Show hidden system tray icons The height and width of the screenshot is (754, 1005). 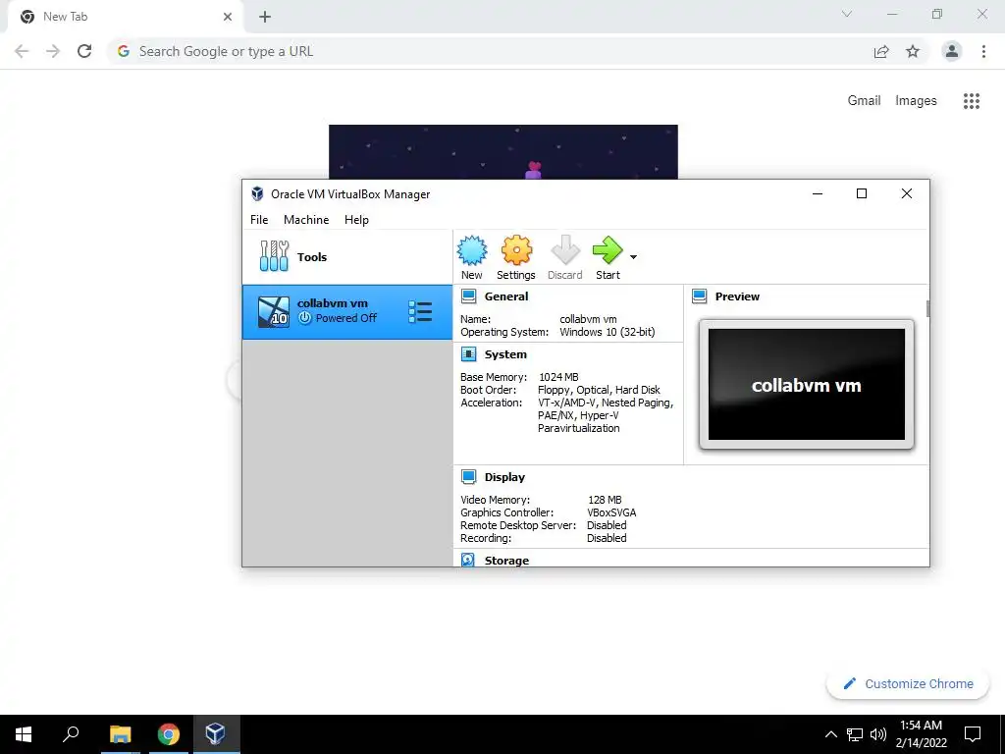point(830,734)
